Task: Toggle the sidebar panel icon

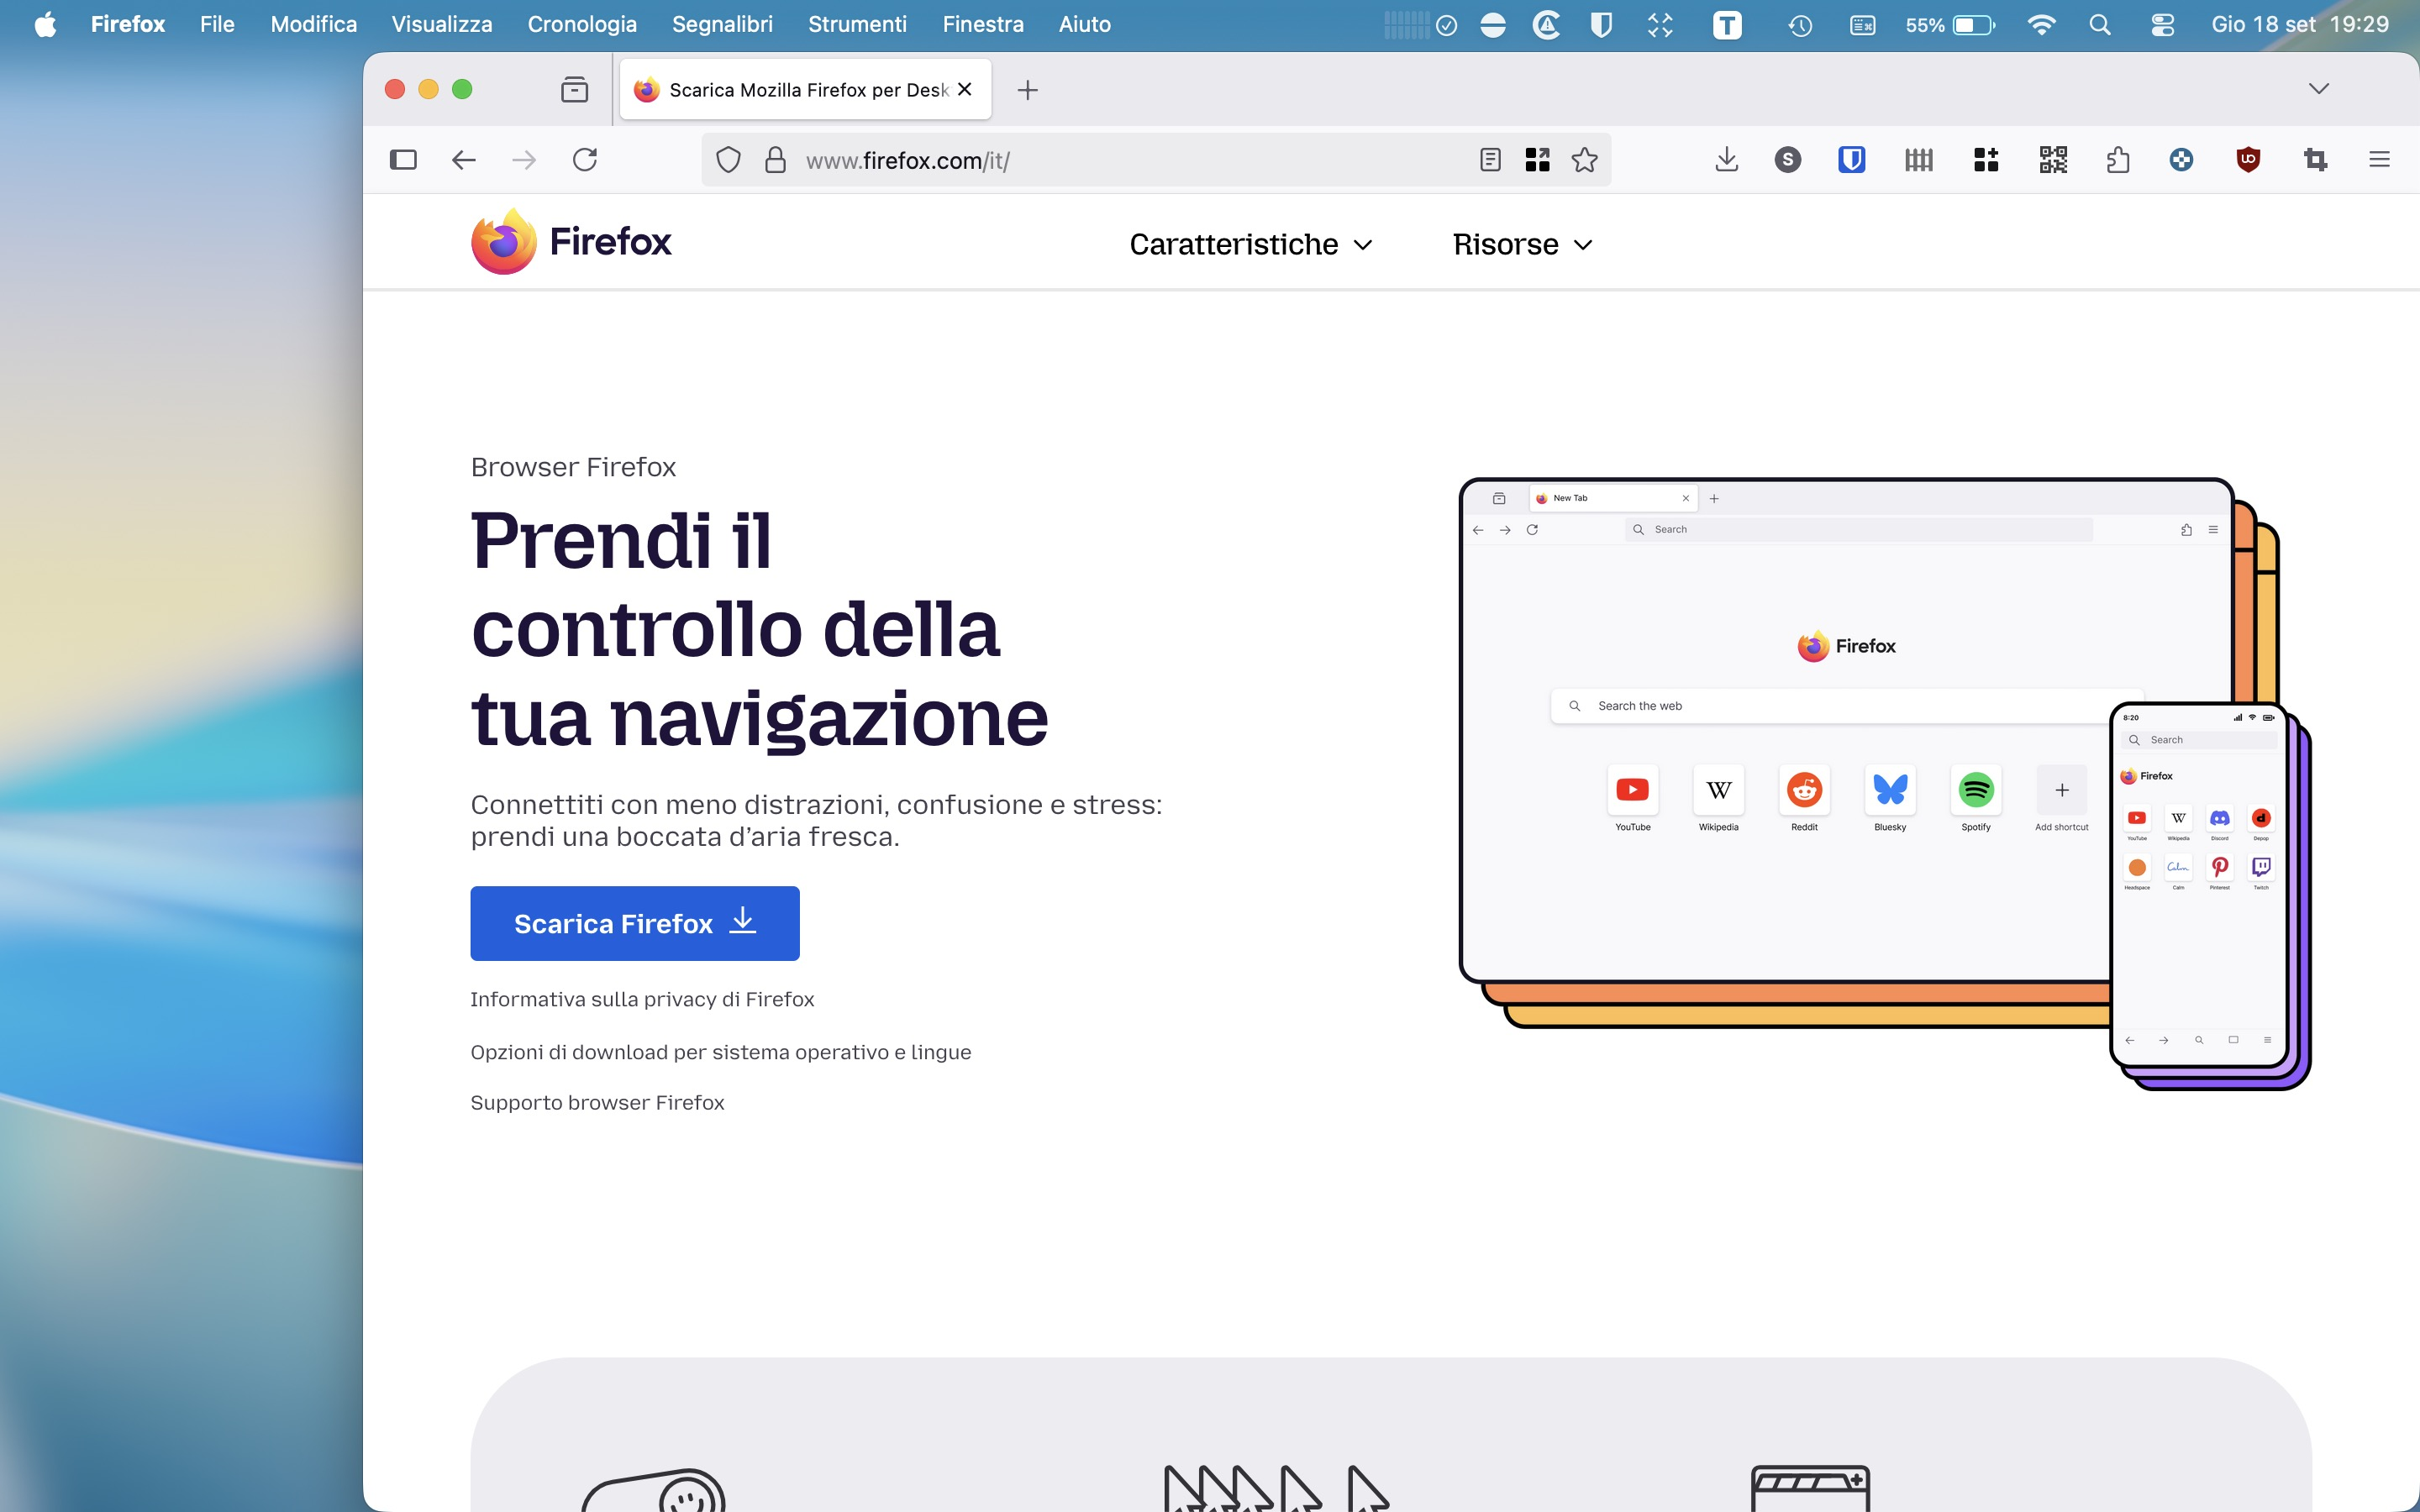Action: tap(403, 160)
